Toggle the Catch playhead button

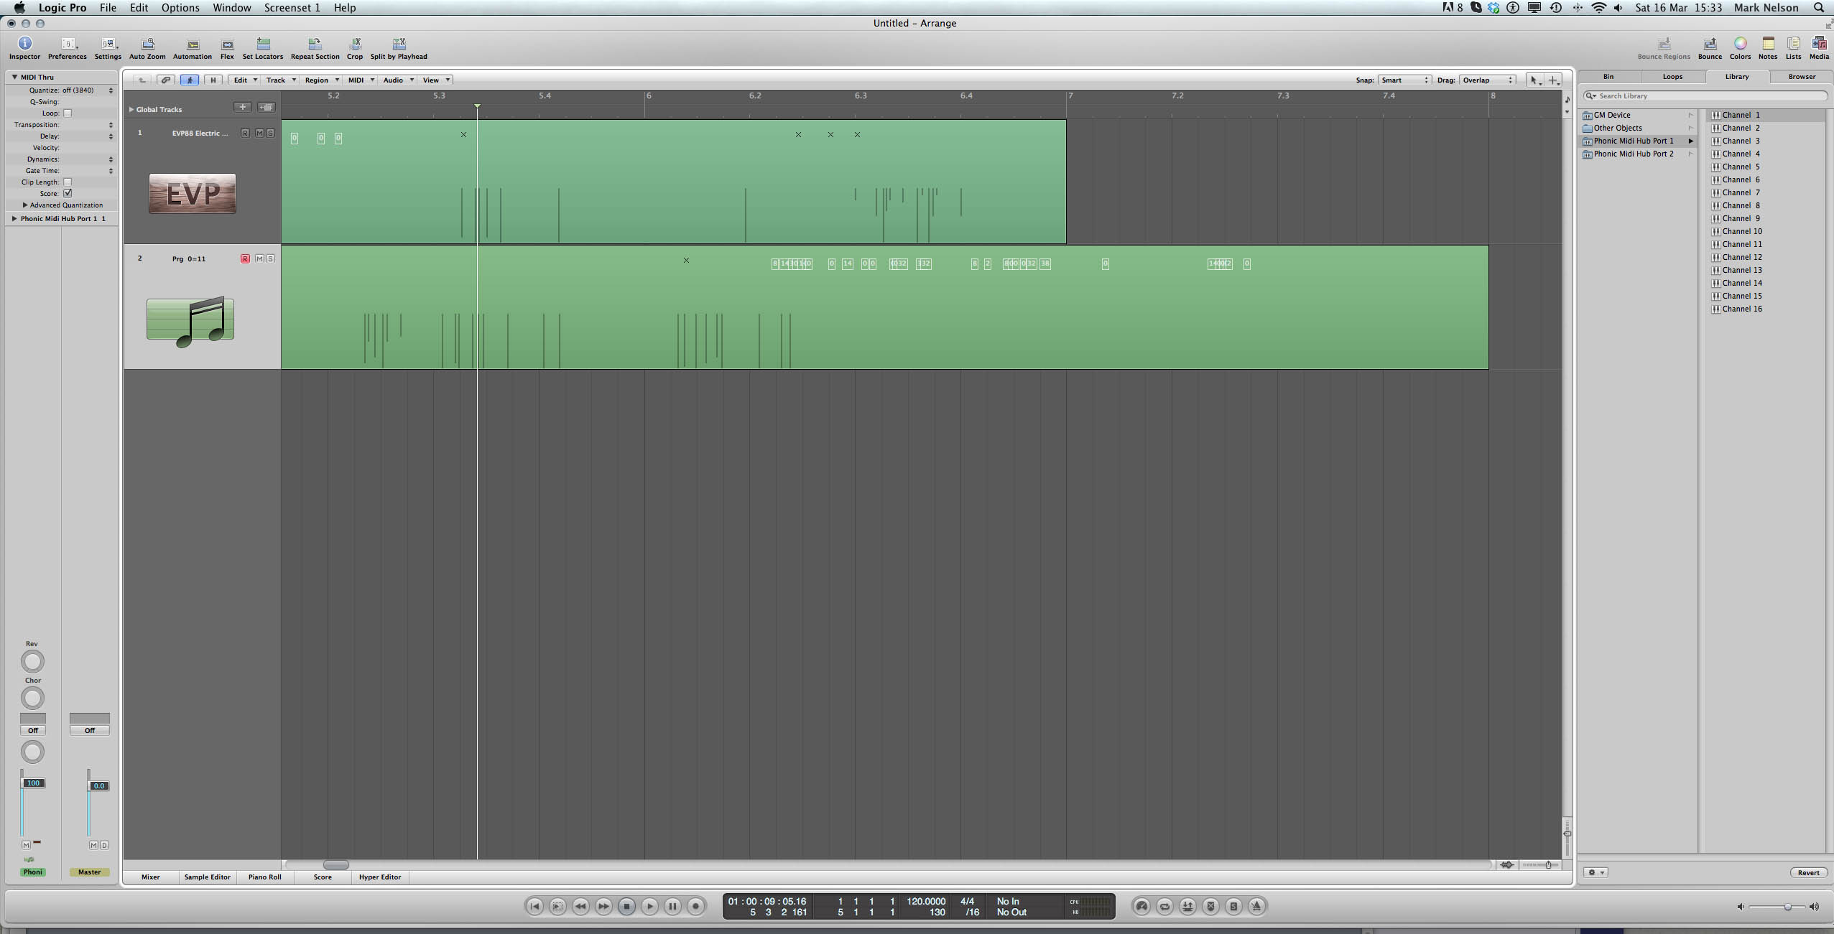(x=190, y=80)
